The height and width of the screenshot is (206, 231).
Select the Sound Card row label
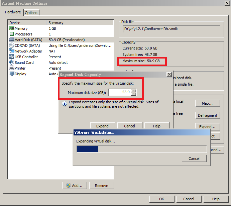pos(24,63)
